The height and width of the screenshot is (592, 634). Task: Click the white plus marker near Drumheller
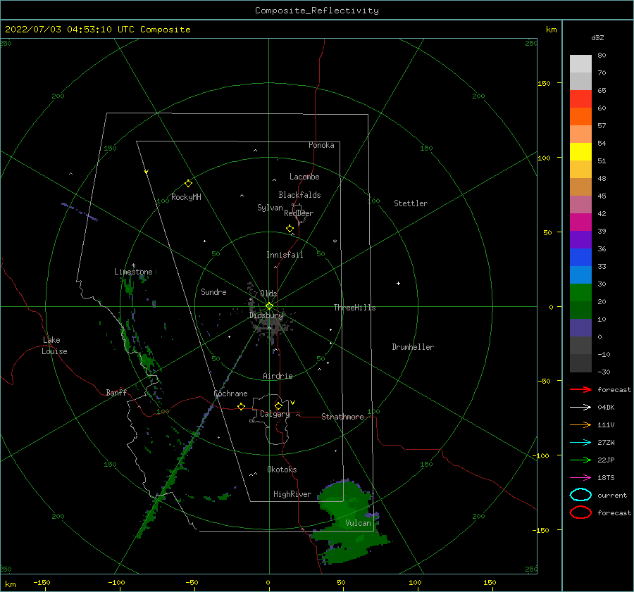[398, 283]
